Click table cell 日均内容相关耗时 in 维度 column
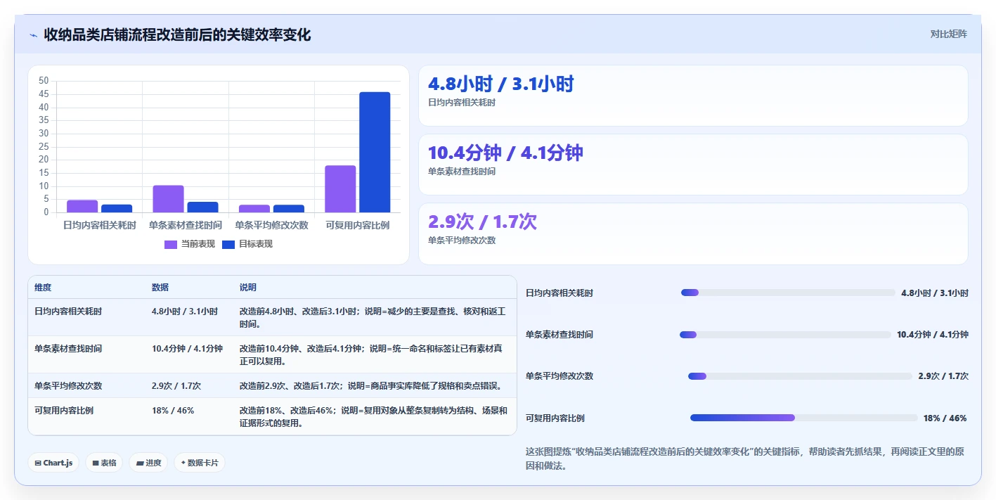Screen dimensions: 996x500 point(68,311)
